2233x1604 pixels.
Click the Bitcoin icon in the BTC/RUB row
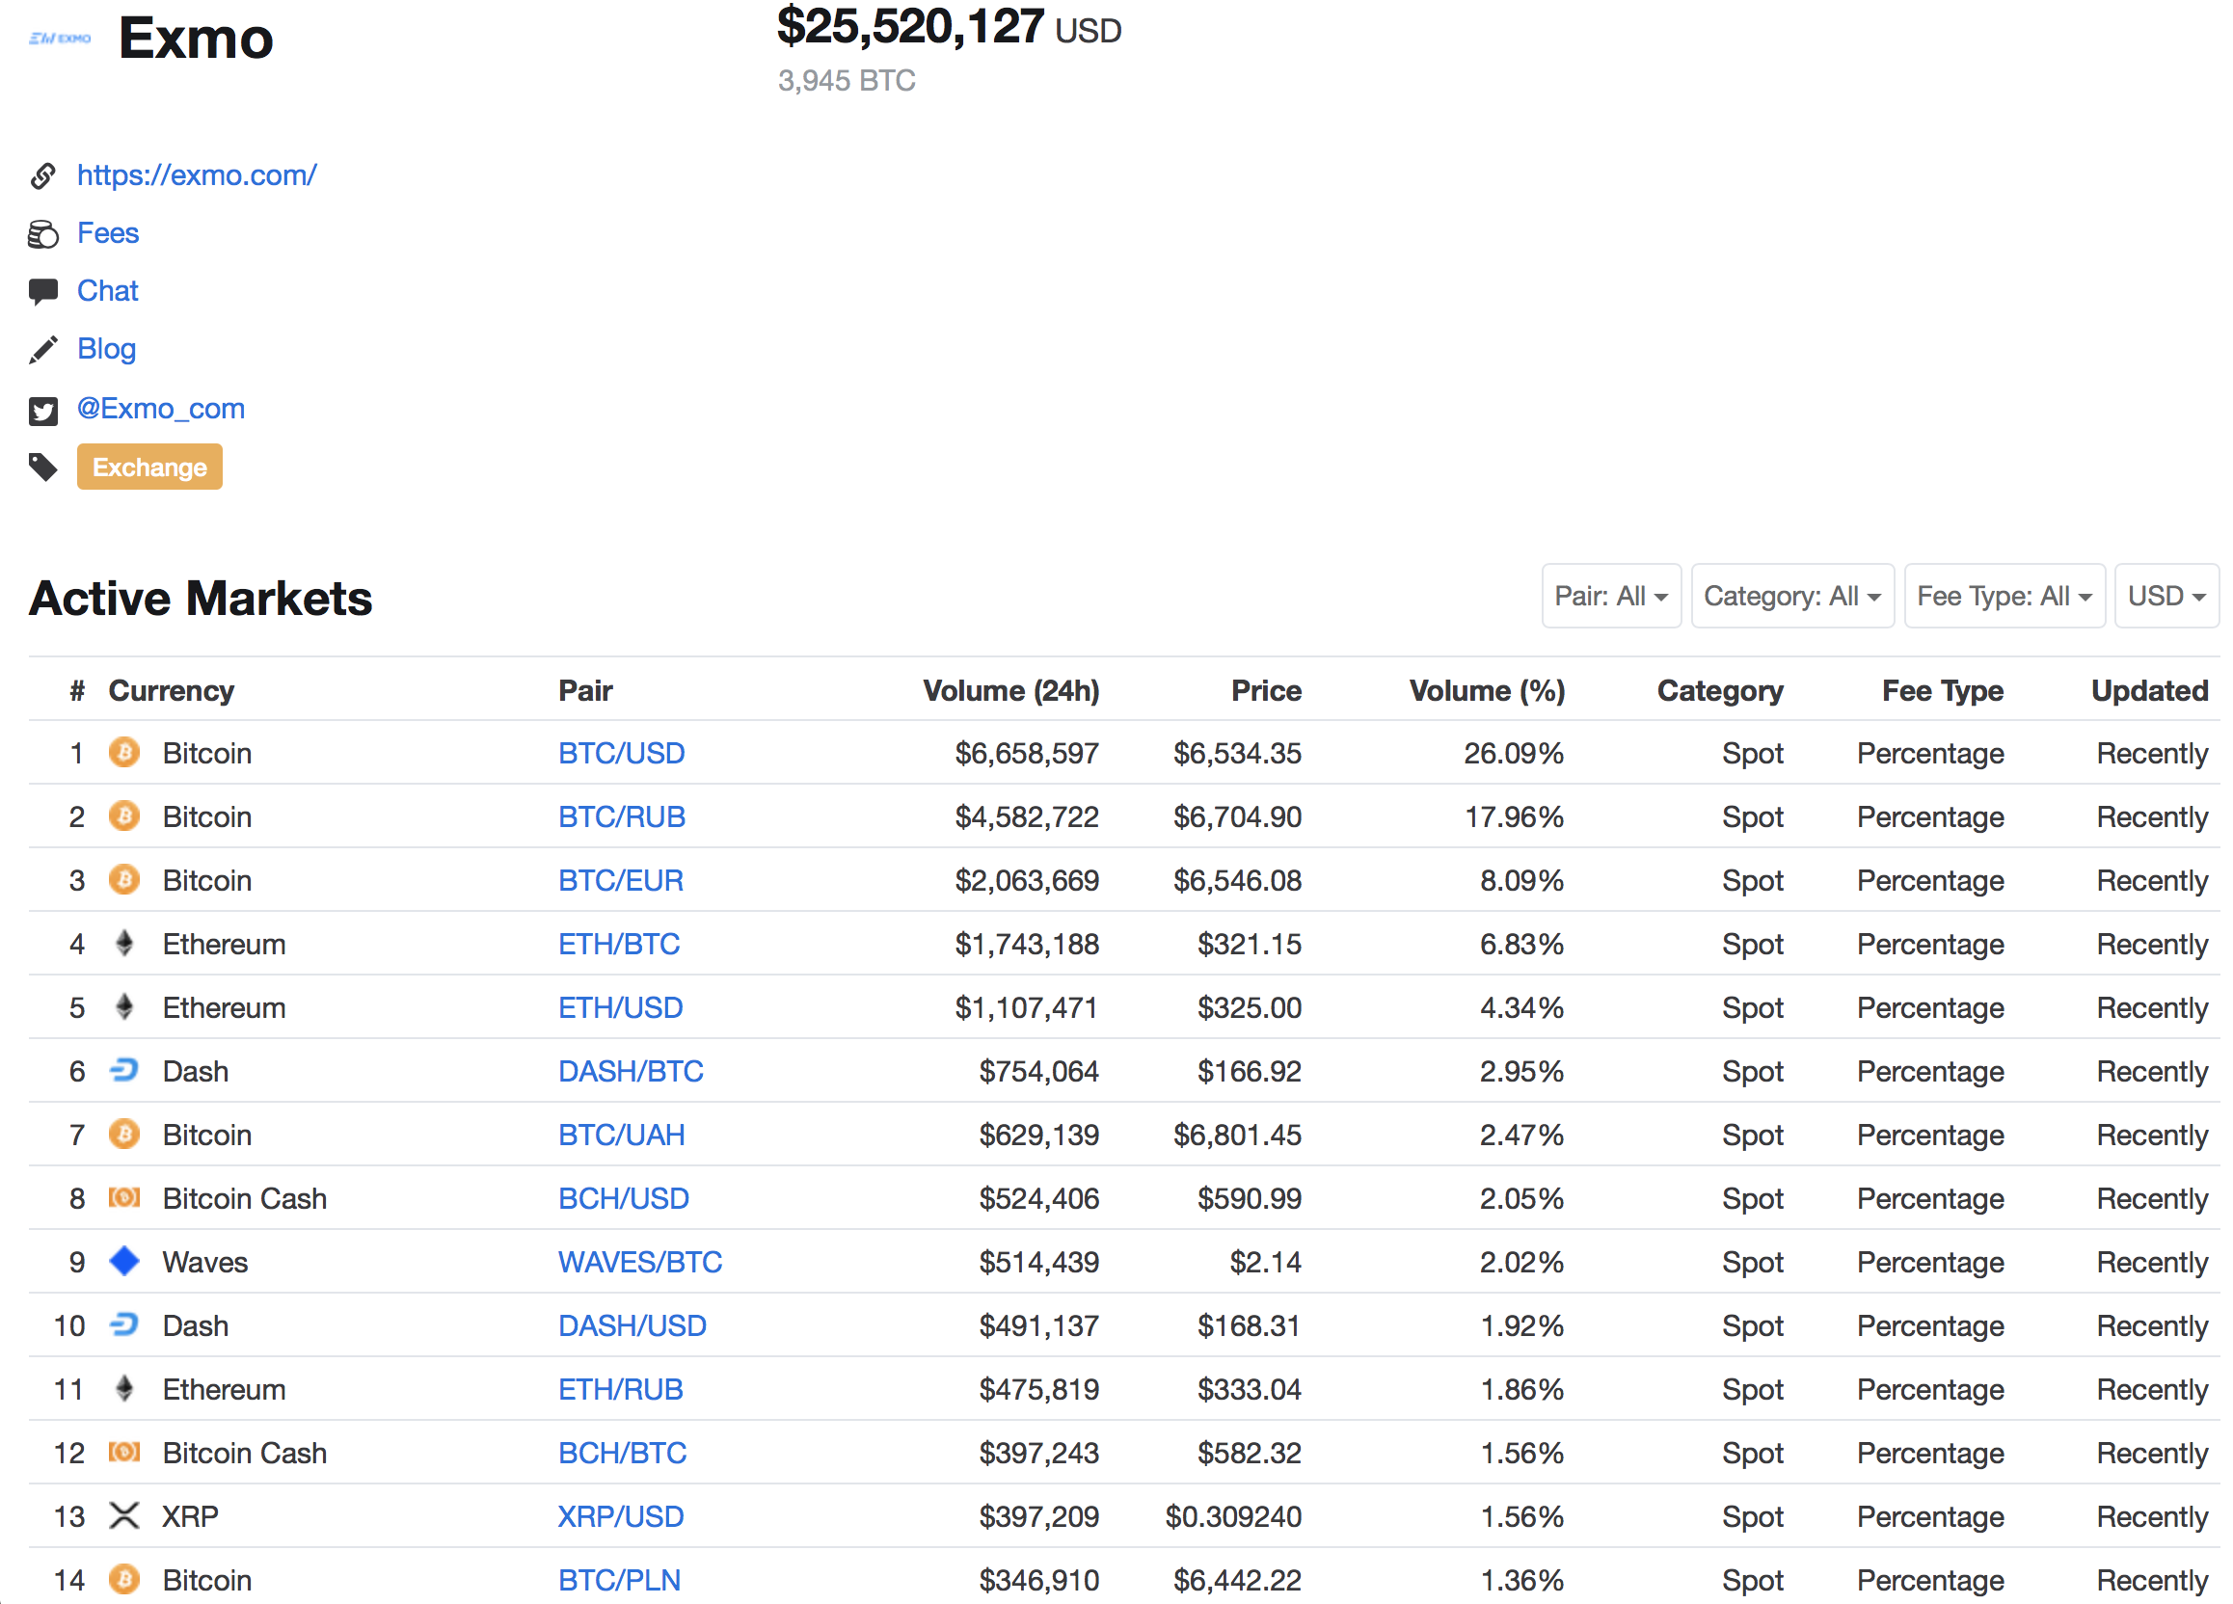click(124, 816)
